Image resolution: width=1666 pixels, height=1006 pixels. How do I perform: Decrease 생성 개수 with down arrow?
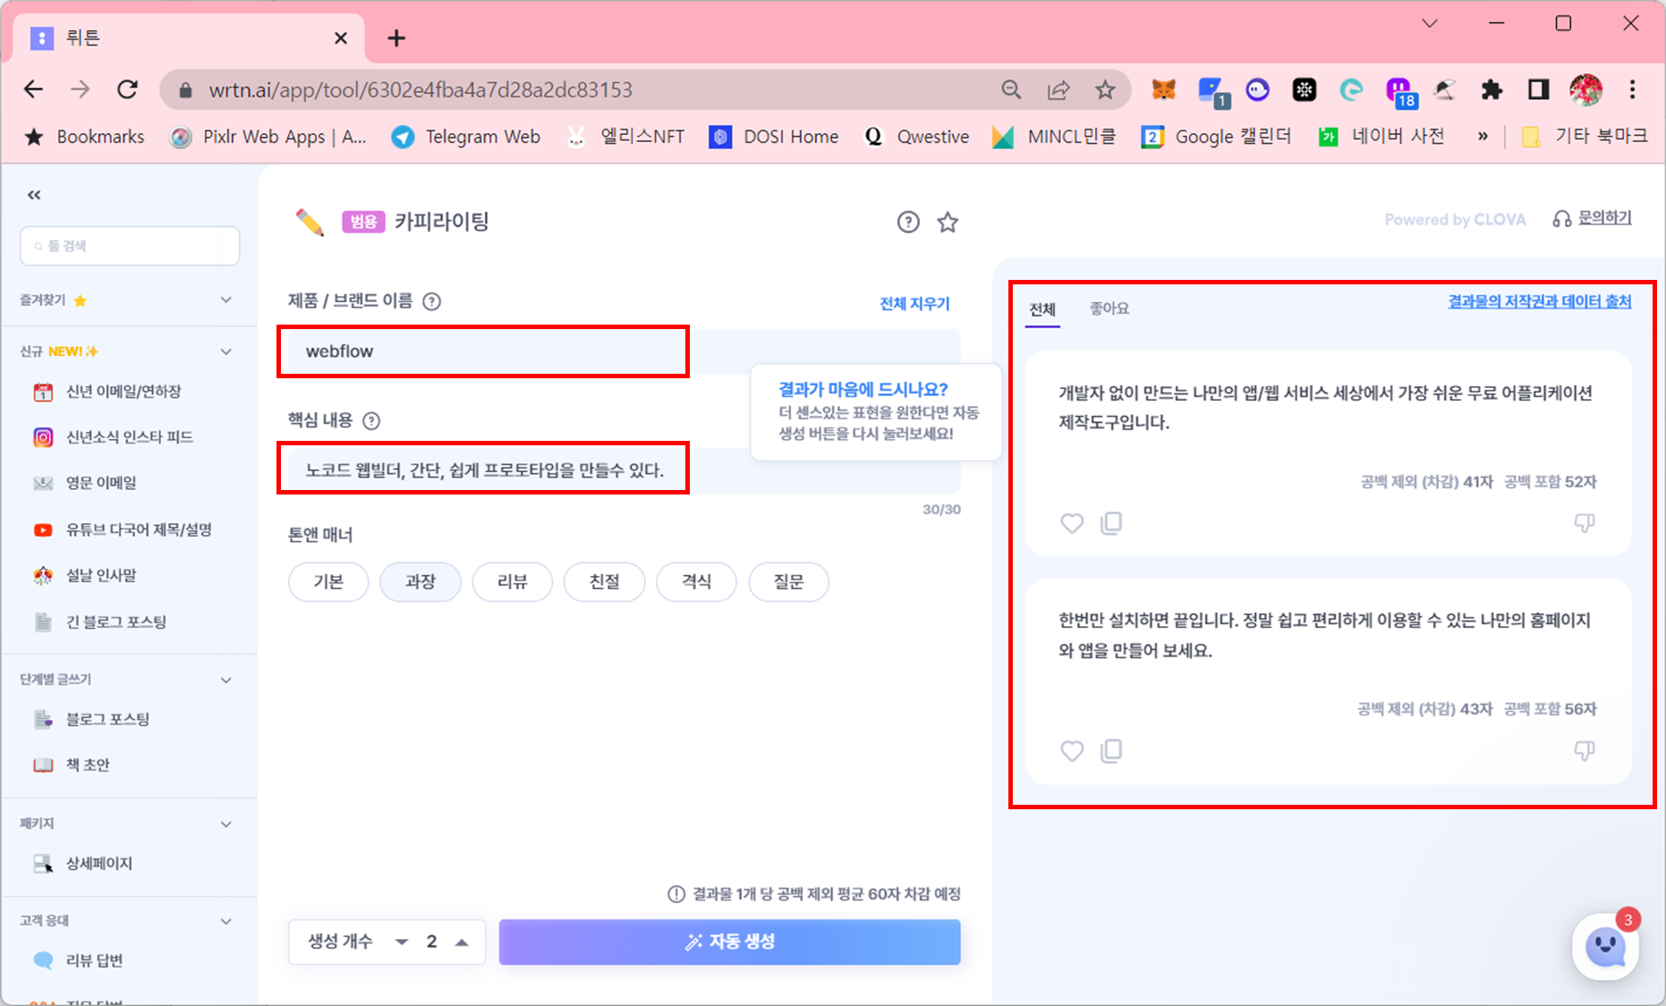click(402, 942)
